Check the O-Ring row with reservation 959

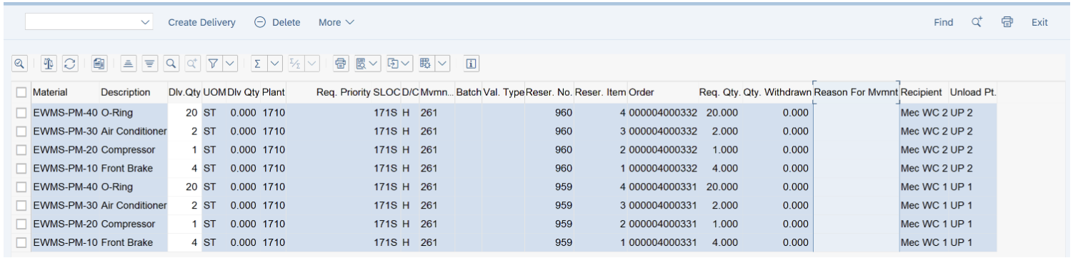pyautogui.click(x=21, y=187)
